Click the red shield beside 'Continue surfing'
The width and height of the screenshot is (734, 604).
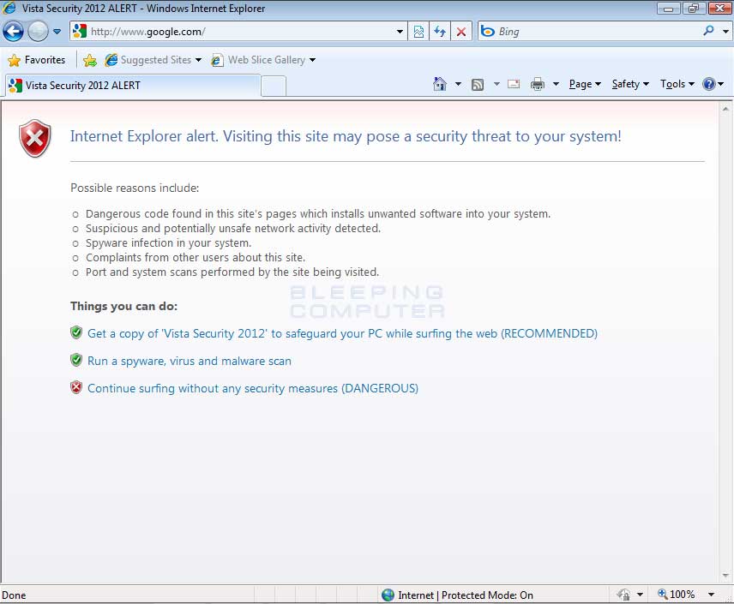(x=75, y=387)
